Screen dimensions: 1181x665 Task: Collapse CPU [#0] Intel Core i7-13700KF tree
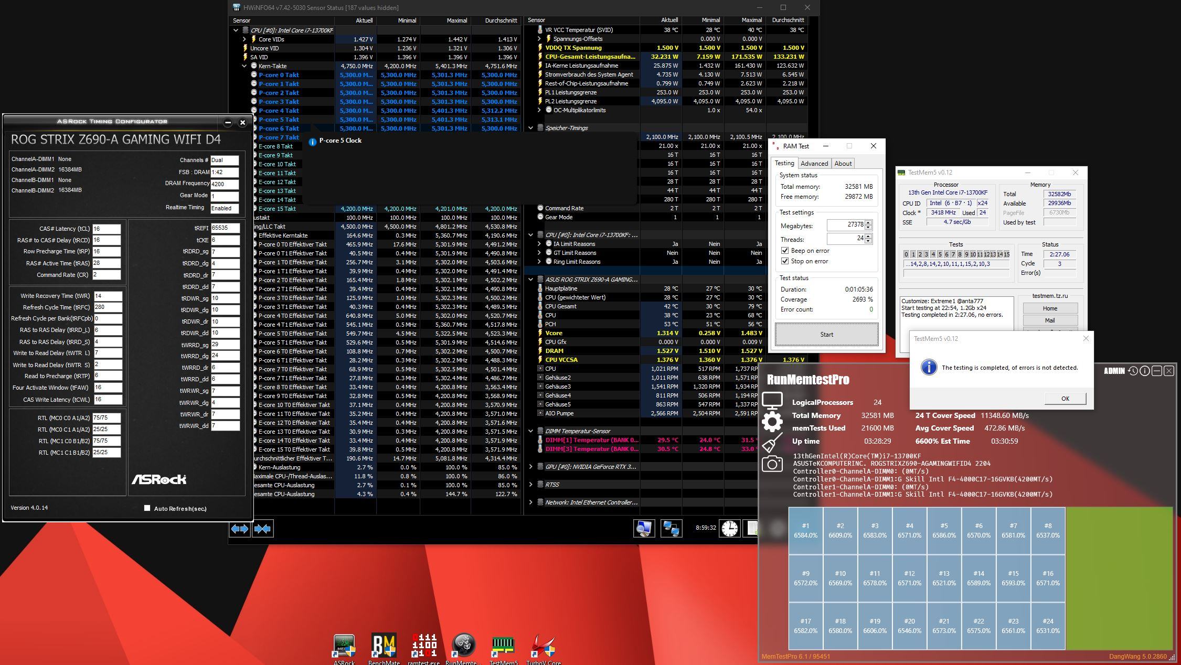click(236, 30)
